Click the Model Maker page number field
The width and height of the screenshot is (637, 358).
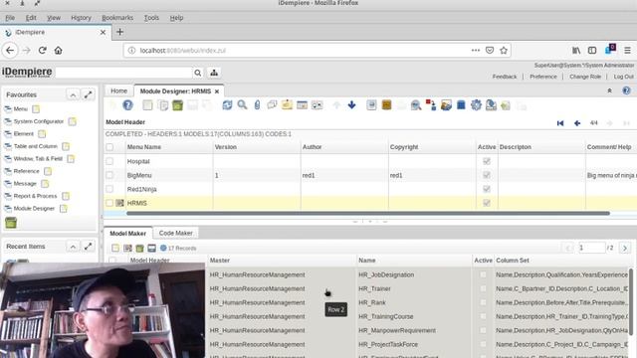click(591, 248)
